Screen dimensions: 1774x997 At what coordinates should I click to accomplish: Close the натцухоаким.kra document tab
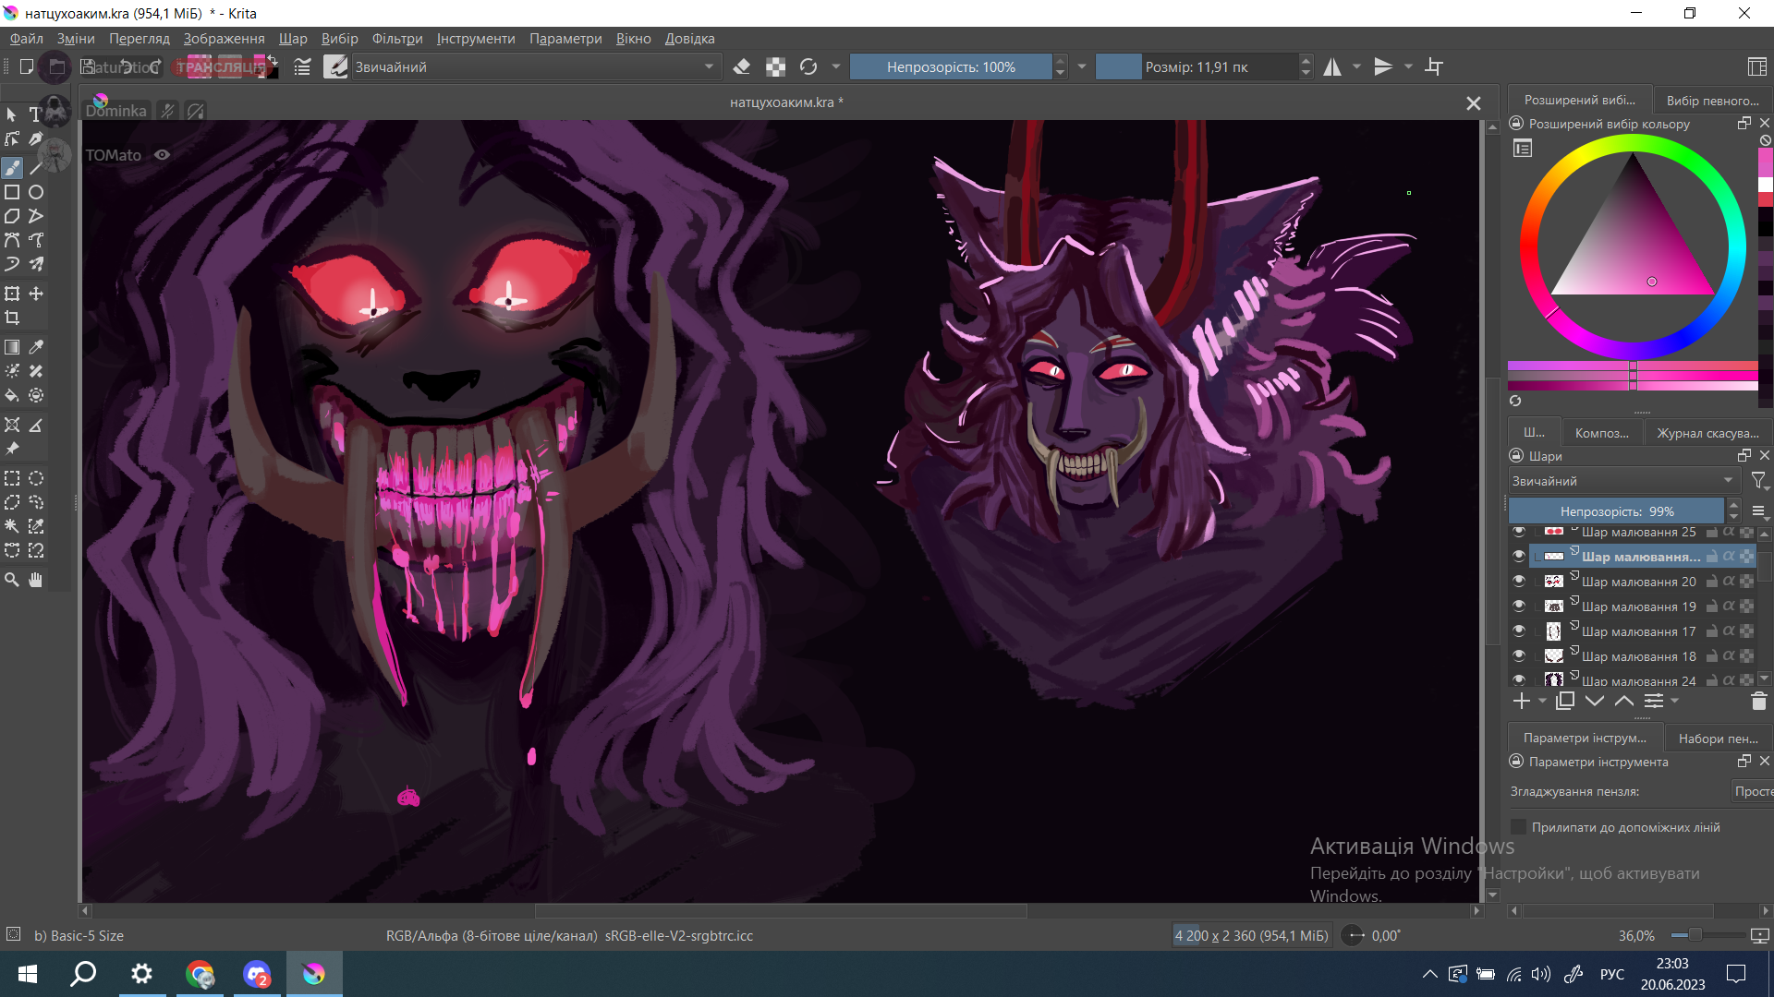pyautogui.click(x=1474, y=103)
